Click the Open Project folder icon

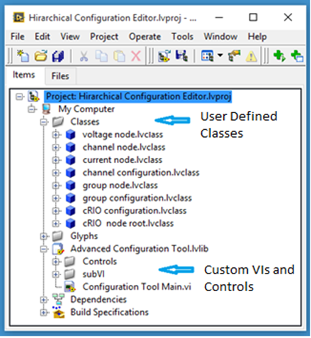(x=41, y=56)
